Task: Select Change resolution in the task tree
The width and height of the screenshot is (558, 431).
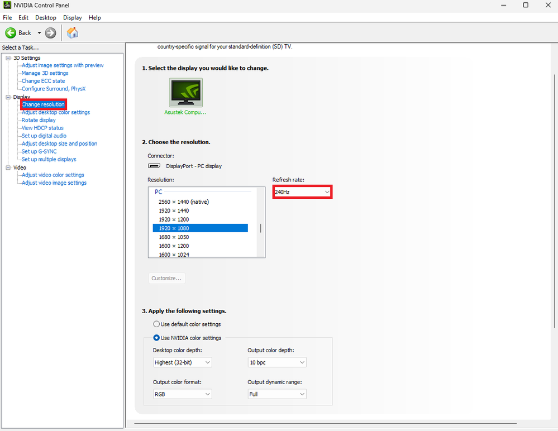Action: [43, 104]
